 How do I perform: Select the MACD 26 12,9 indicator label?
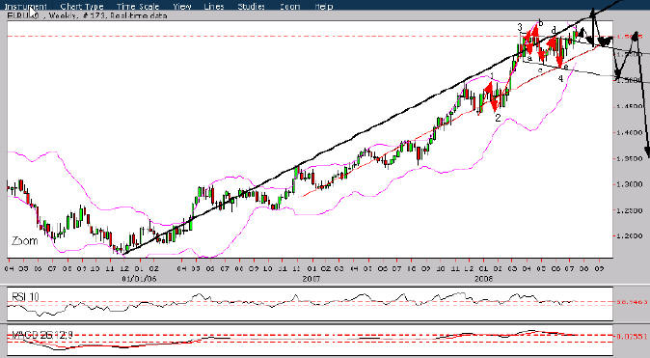(x=41, y=335)
